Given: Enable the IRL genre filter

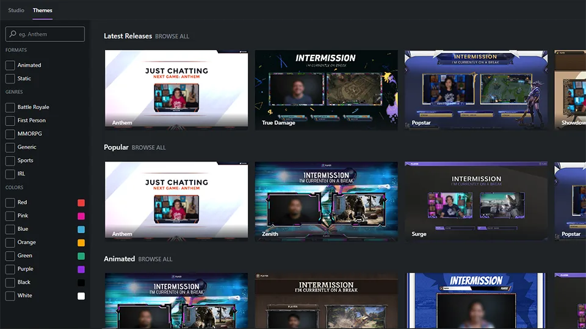Looking at the screenshot, I should [x=10, y=174].
